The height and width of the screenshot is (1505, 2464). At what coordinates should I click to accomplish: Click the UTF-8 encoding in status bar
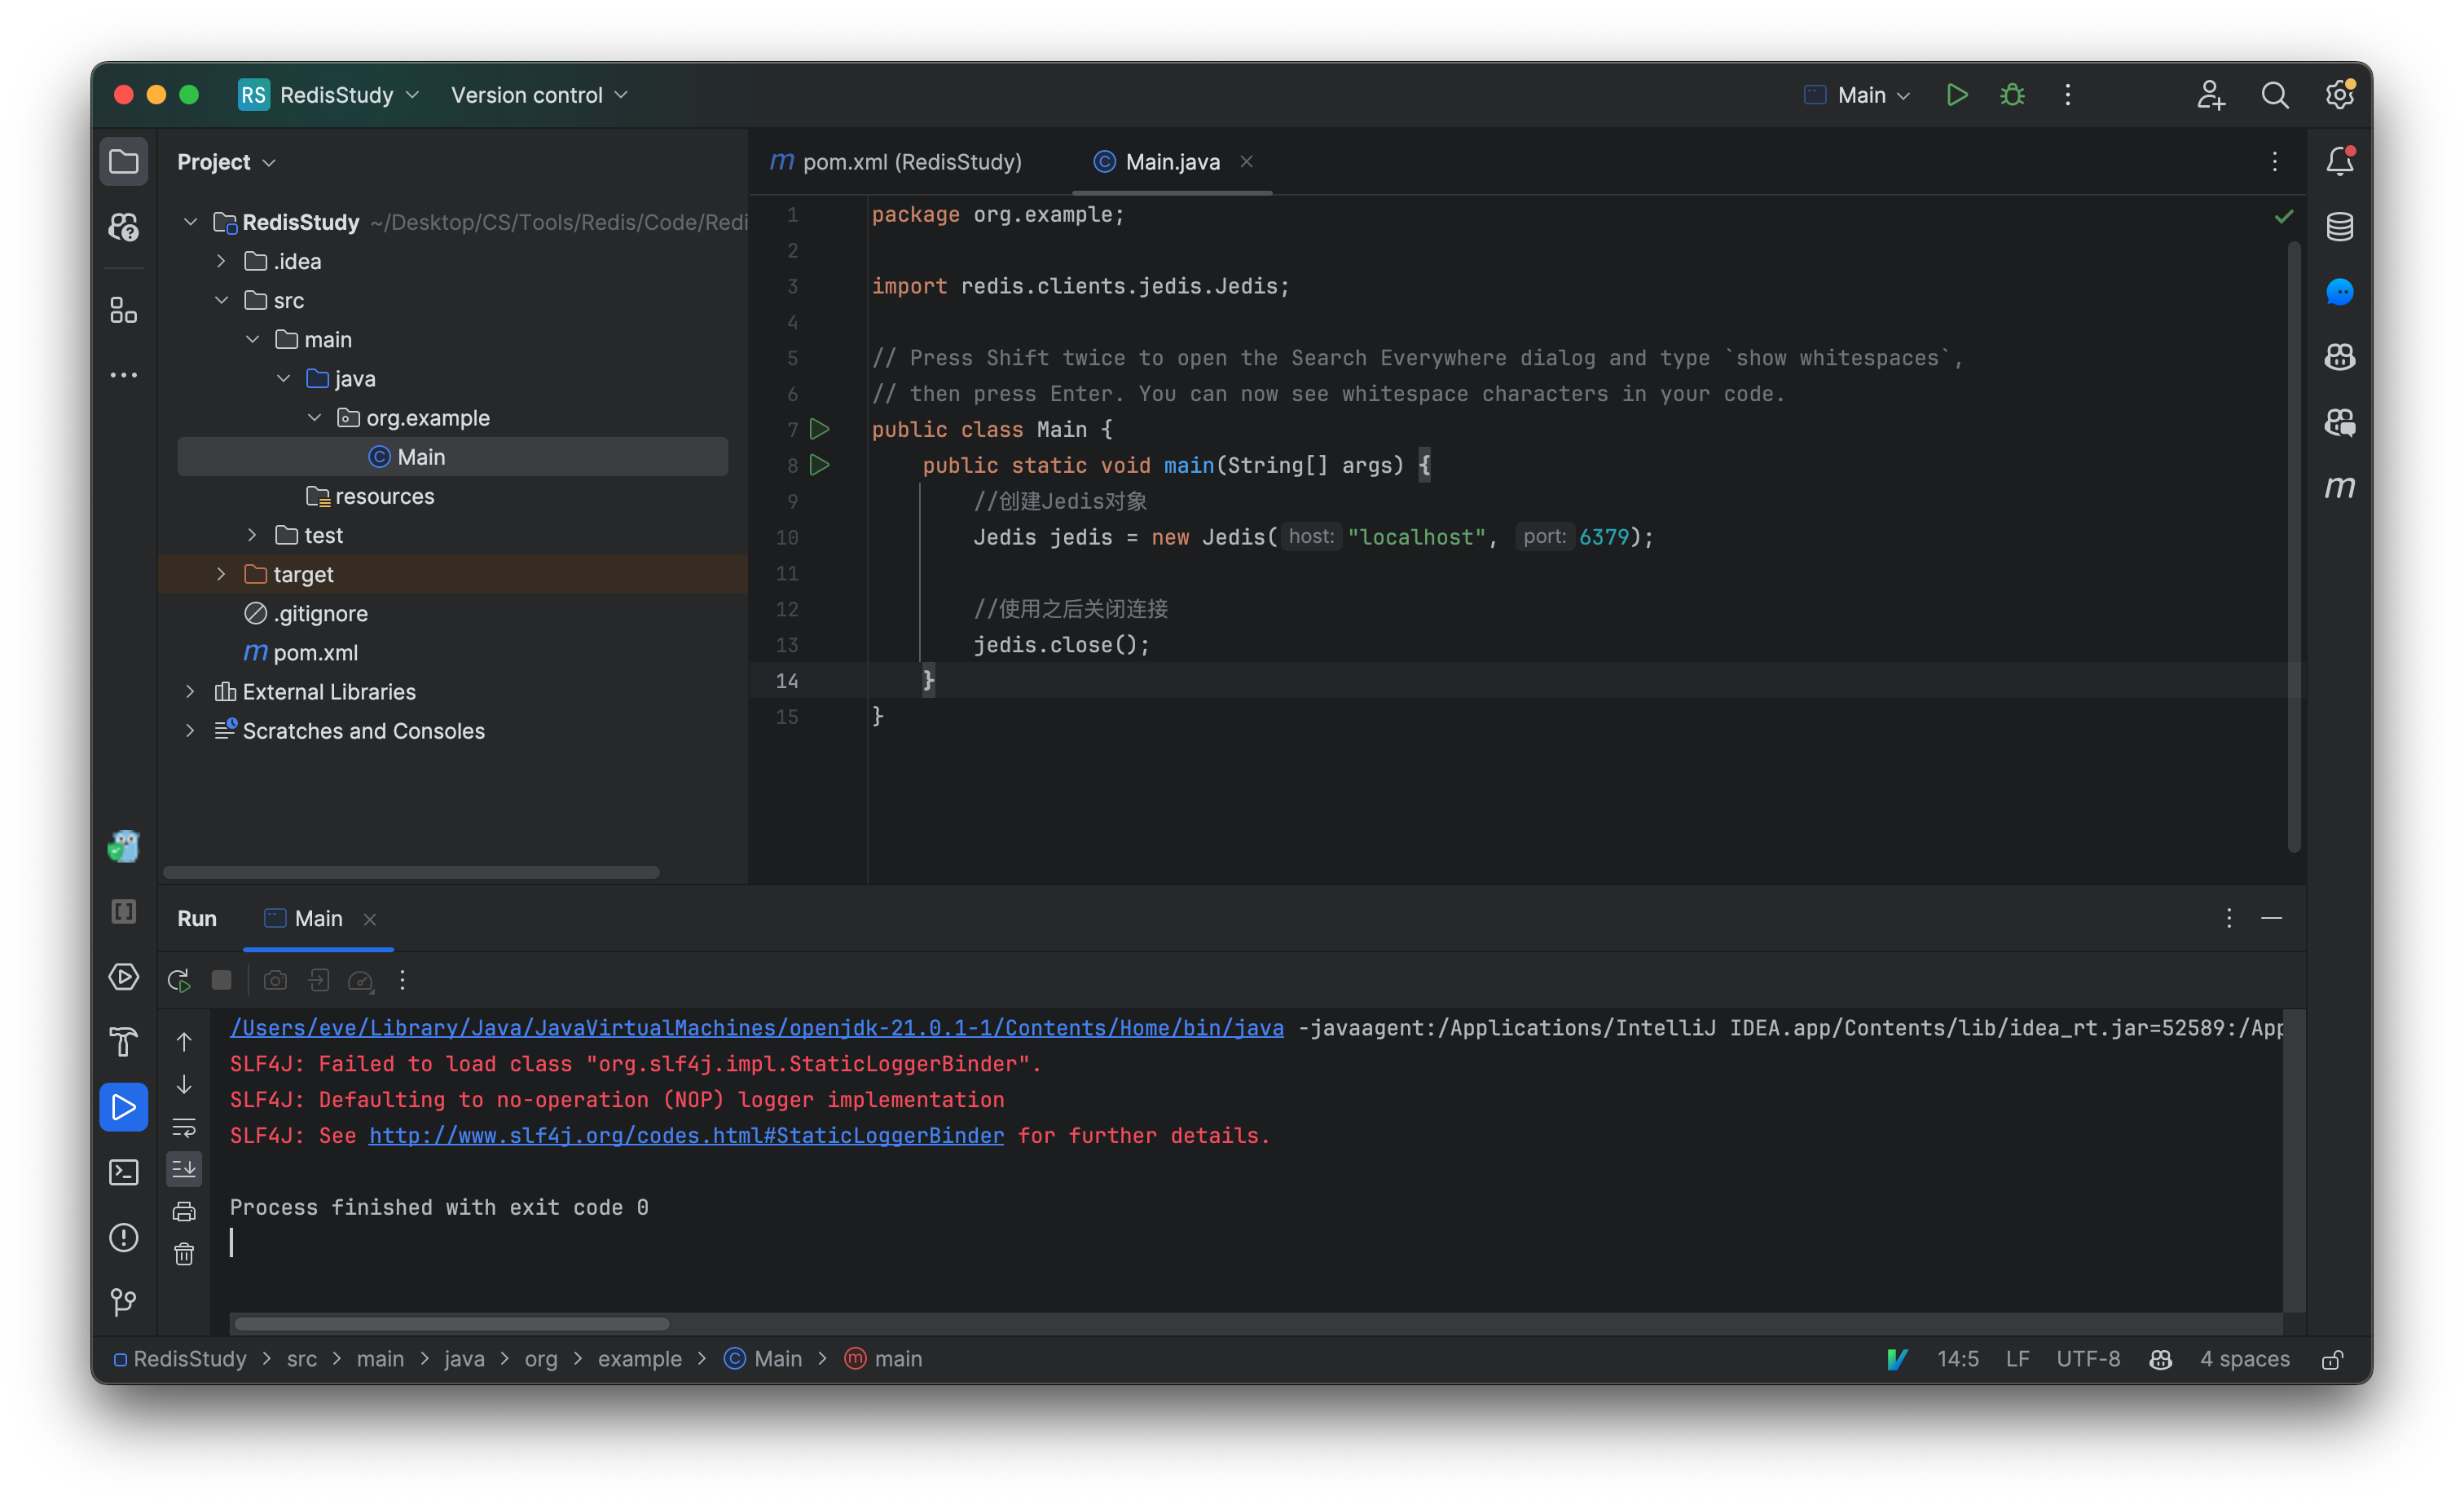pos(2088,1359)
